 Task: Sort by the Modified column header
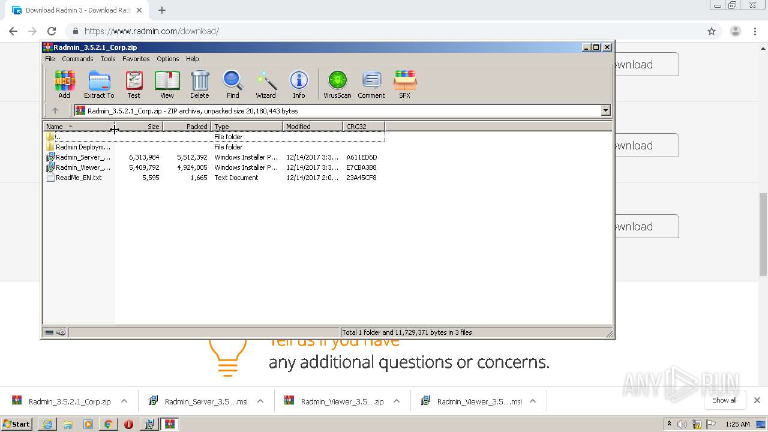click(313, 127)
